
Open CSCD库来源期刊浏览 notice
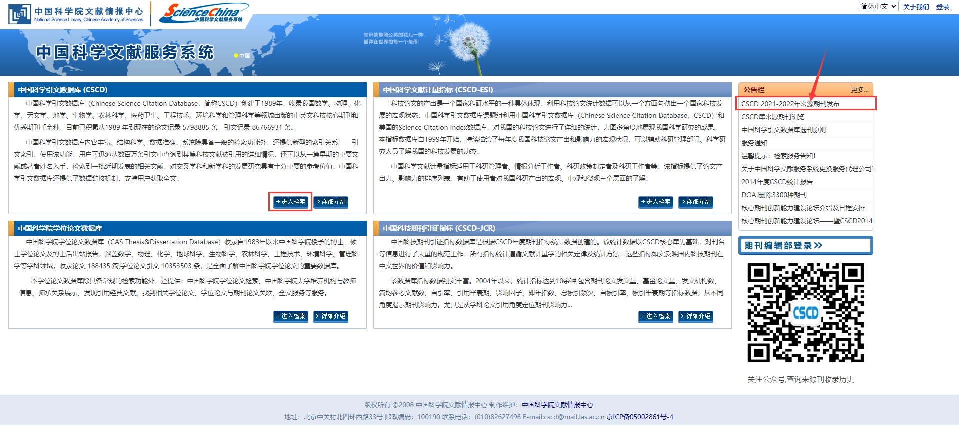[x=773, y=117]
